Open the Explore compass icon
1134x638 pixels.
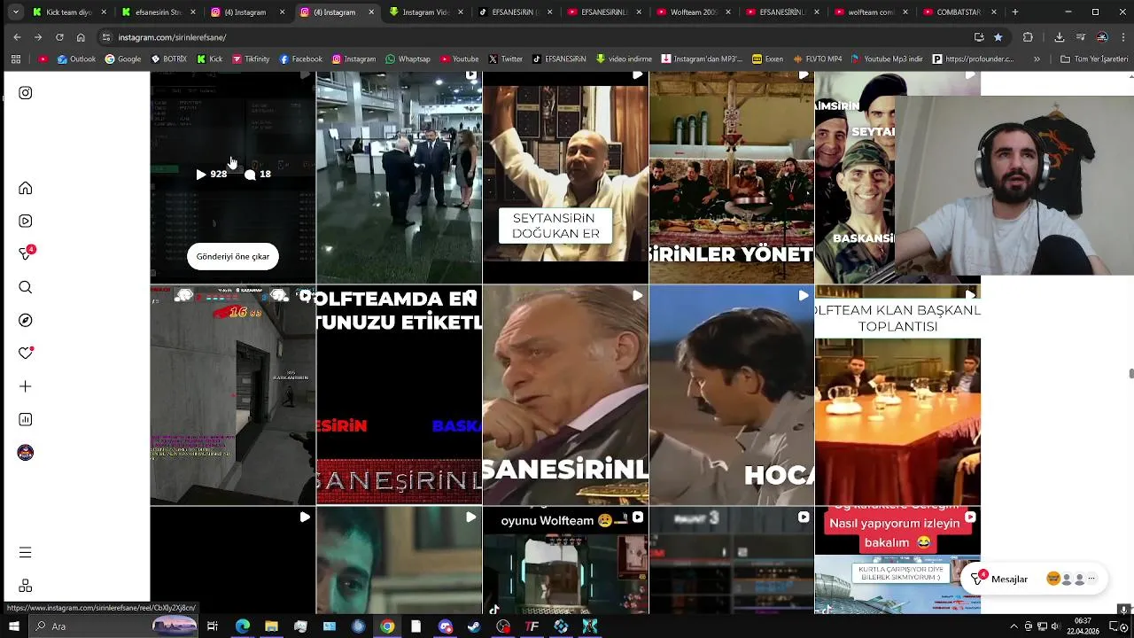pyautogui.click(x=26, y=320)
